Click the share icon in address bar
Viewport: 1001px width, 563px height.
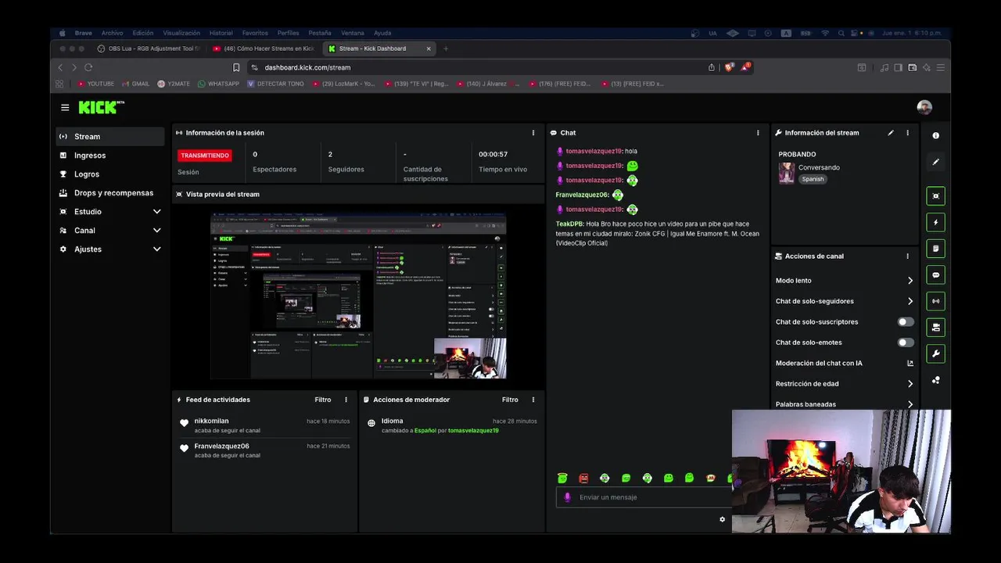pyautogui.click(x=712, y=67)
